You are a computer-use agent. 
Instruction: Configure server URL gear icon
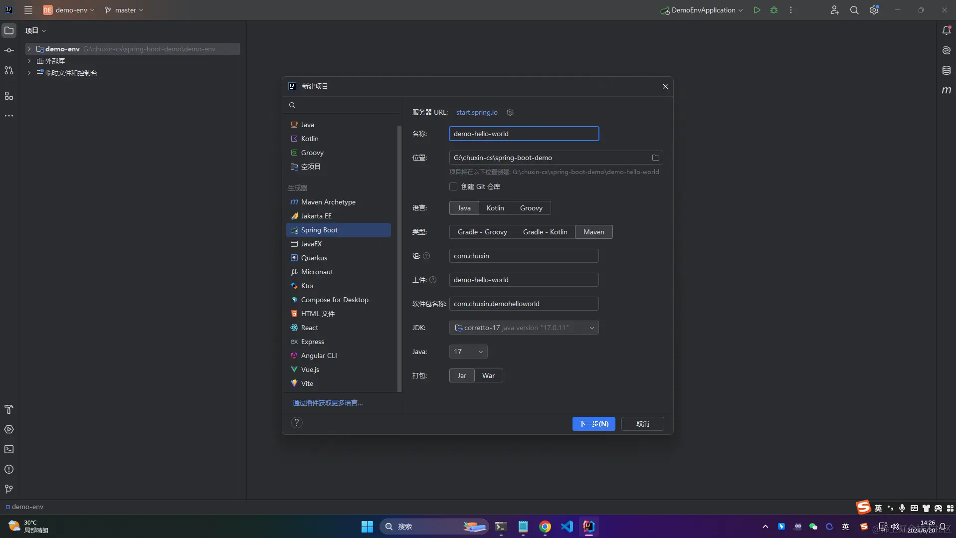tap(510, 112)
